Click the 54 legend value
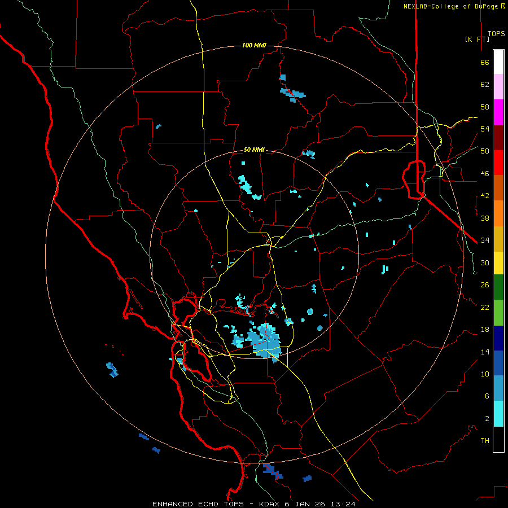The image size is (508, 508). tap(485, 129)
